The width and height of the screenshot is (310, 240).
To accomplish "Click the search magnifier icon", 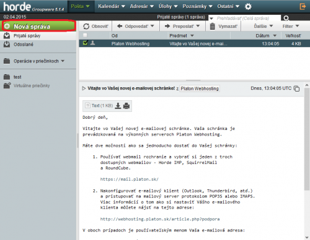I will (x=286, y=18).
